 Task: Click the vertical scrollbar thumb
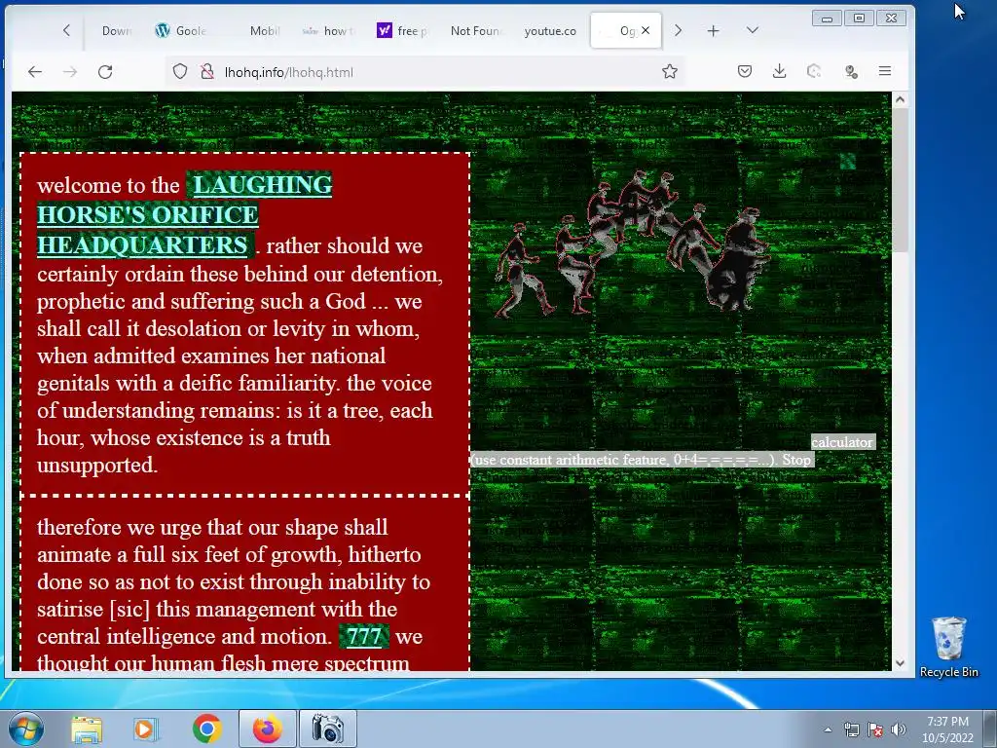coord(900,180)
